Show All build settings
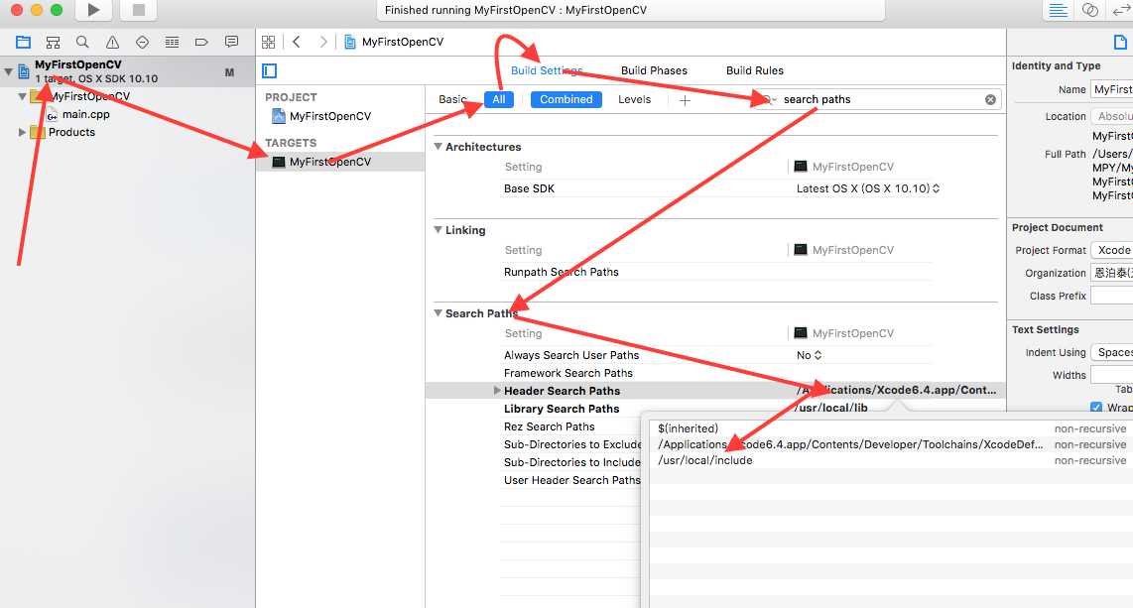This screenshot has width=1133, height=608. click(x=499, y=99)
